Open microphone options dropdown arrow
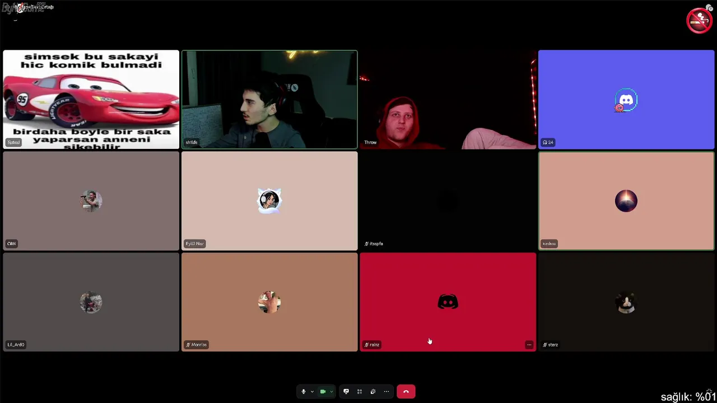This screenshot has width=717, height=403. (x=312, y=392)
